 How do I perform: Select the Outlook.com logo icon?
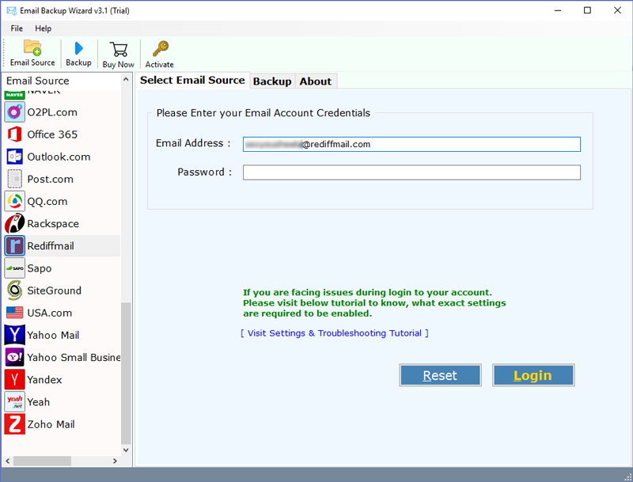click(x=14, y=157)
